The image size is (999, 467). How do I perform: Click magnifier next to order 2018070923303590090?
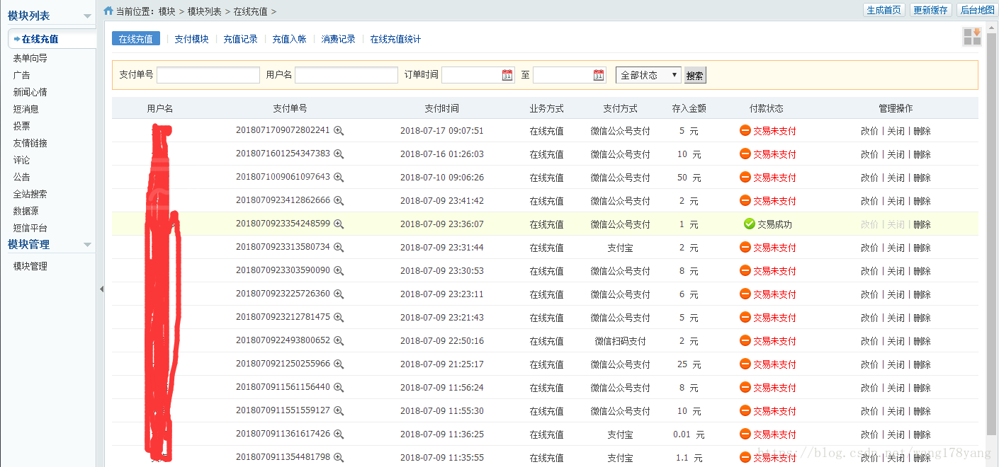[x=339, y=270]
